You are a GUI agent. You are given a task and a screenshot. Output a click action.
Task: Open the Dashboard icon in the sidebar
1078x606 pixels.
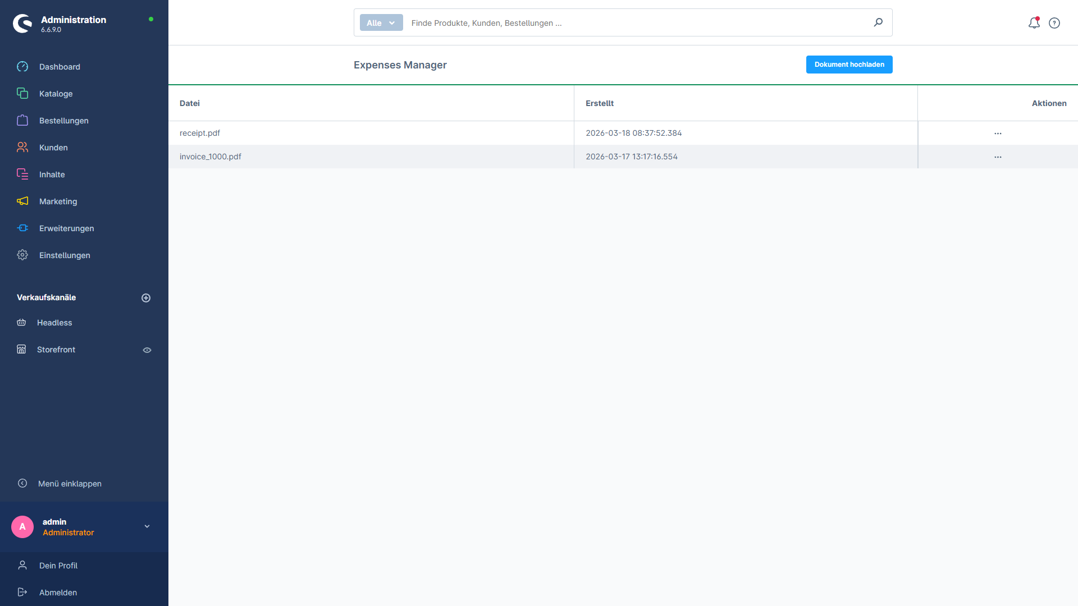click(x=22, y=66)
